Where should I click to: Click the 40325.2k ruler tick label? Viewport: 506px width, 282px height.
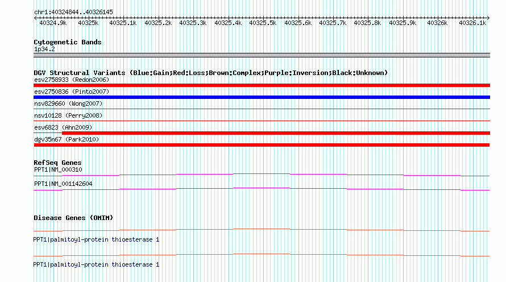[x=158, y=23]
